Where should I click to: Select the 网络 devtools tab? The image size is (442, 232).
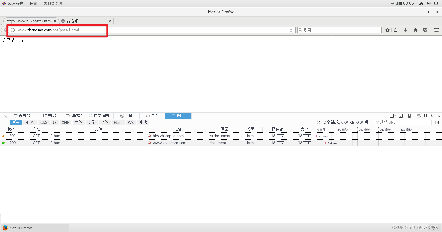click(x=178, y=116)
